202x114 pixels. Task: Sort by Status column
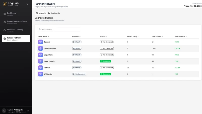(103, 36)
